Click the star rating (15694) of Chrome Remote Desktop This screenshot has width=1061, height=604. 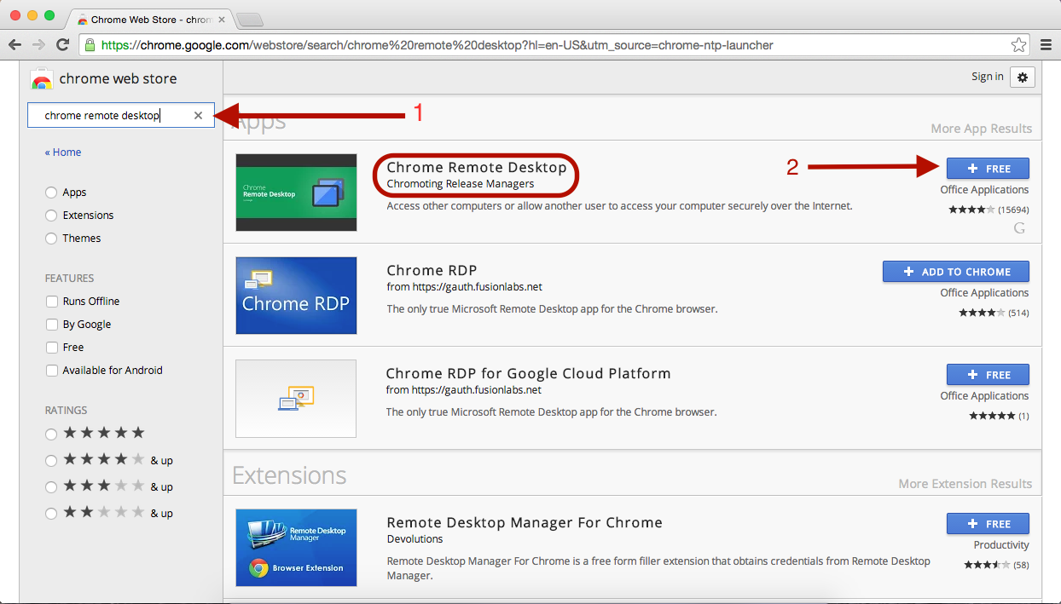coord(989,210)
